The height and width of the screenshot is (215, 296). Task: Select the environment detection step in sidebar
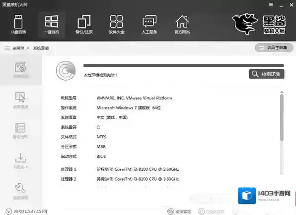(x=21, y=70)
